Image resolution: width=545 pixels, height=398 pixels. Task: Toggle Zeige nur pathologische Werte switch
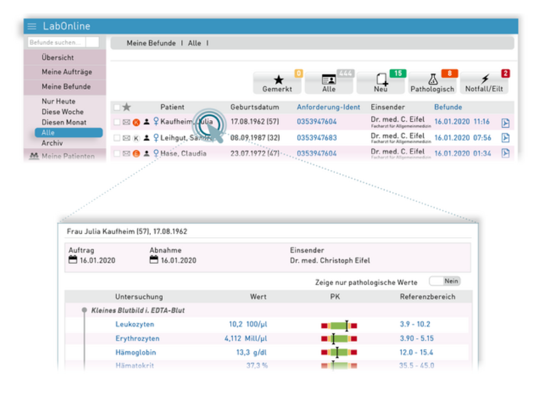tap(445, 281)
